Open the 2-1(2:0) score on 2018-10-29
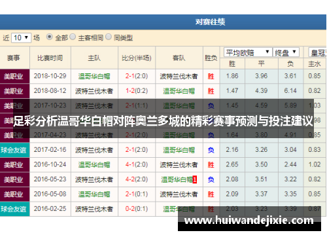327x237 pixels. pyautogui.click(x=137, y=76)
